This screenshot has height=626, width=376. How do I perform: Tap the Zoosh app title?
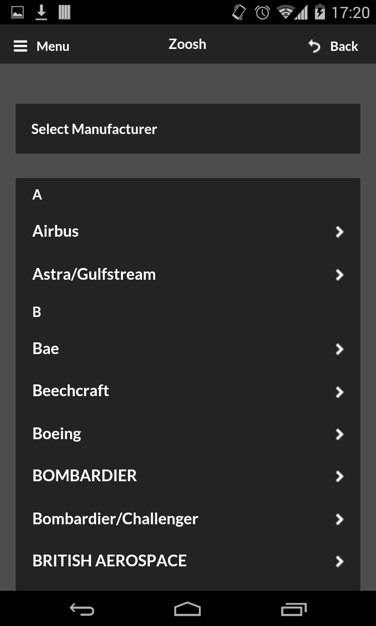click(x=188, y=44)
